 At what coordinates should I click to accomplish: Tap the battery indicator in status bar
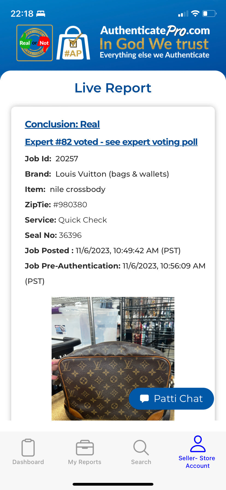click(x=209, y=13)
